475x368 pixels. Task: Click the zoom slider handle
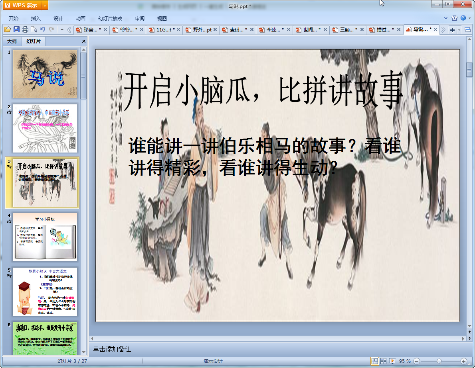[439, 361]
